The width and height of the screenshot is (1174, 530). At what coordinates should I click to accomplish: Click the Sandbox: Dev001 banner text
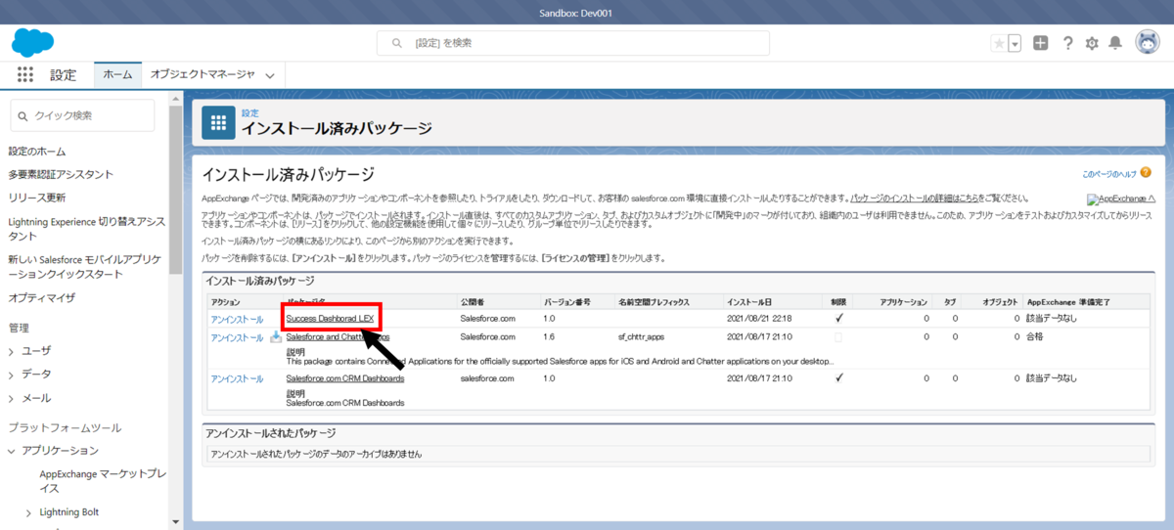(576, 13)
